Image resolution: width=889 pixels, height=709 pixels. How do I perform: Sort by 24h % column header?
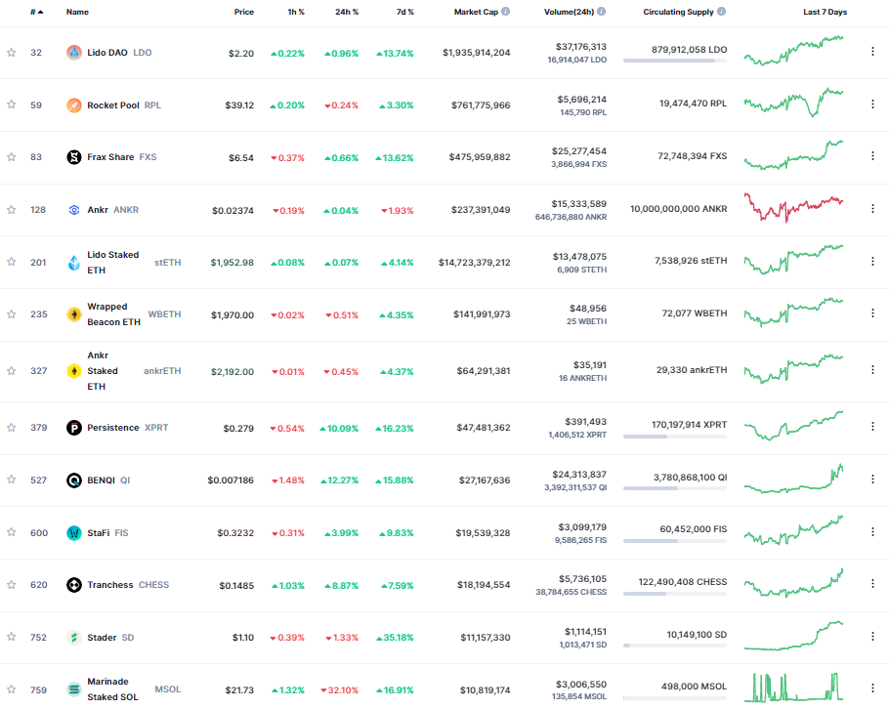[x=347, y=12]
